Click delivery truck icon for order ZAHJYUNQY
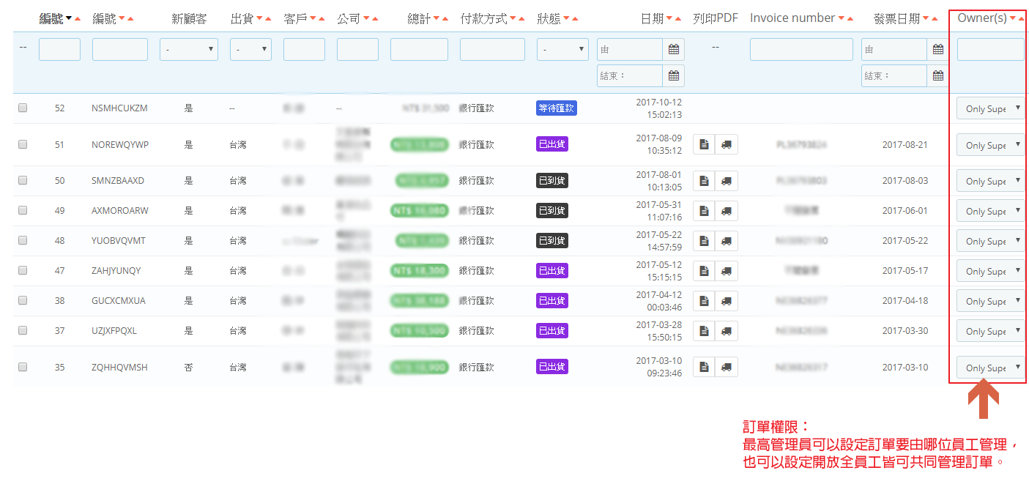 [x=727, y=271]
